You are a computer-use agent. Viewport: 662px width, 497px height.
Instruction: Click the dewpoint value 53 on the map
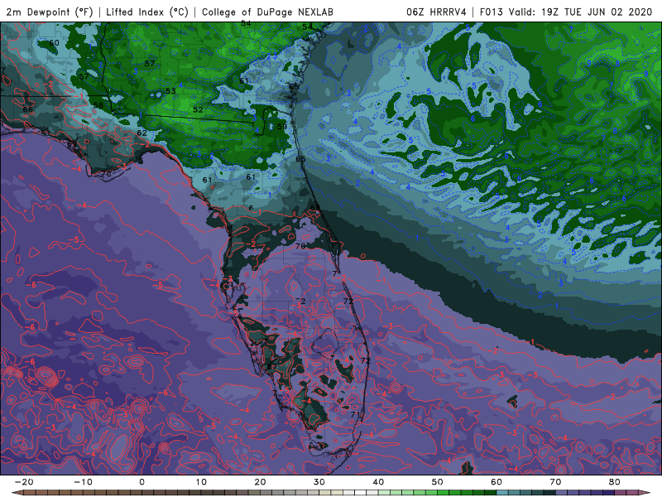[x=170, y=91]
